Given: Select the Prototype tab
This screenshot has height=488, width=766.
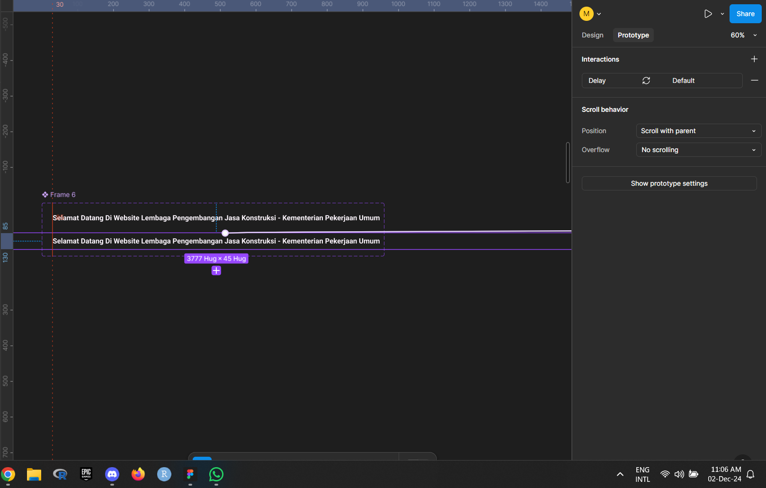Looking at the screenshot, I should (x=633, y=35).
